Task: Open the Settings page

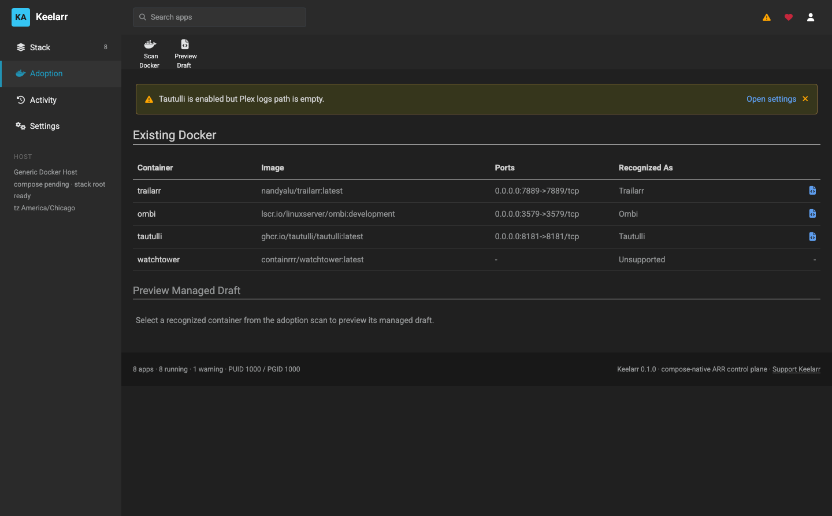Action: (61, 126)
